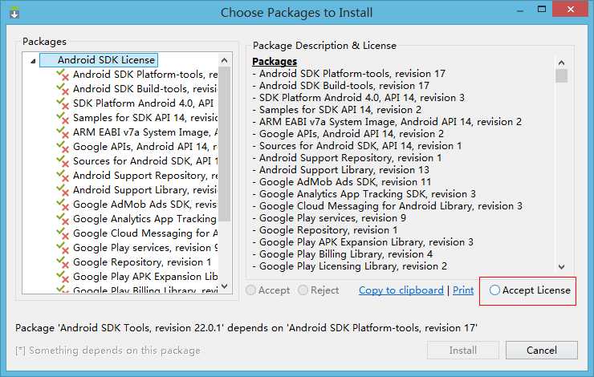Select Google Analytics App Tracking tree entry

pyautogui.click(x=145, y=219)
